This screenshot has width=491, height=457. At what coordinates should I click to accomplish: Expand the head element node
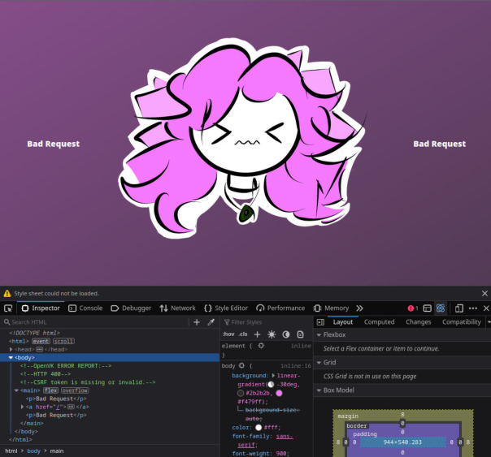tap(11, 349)
